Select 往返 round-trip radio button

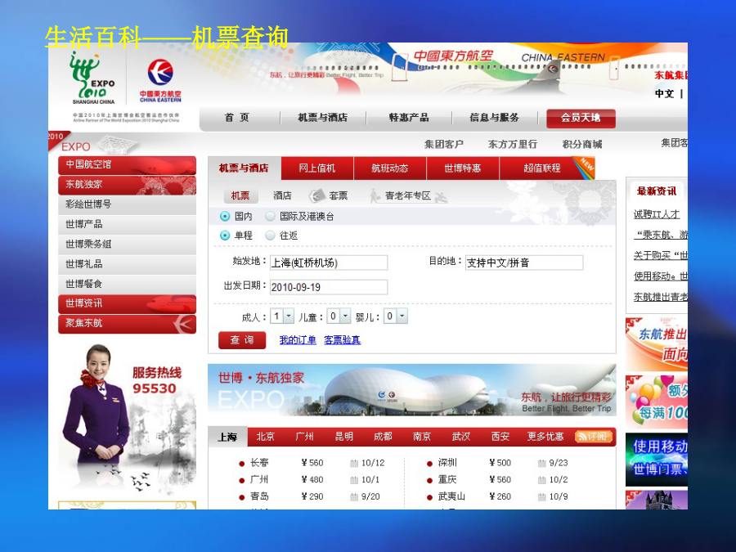270,236
